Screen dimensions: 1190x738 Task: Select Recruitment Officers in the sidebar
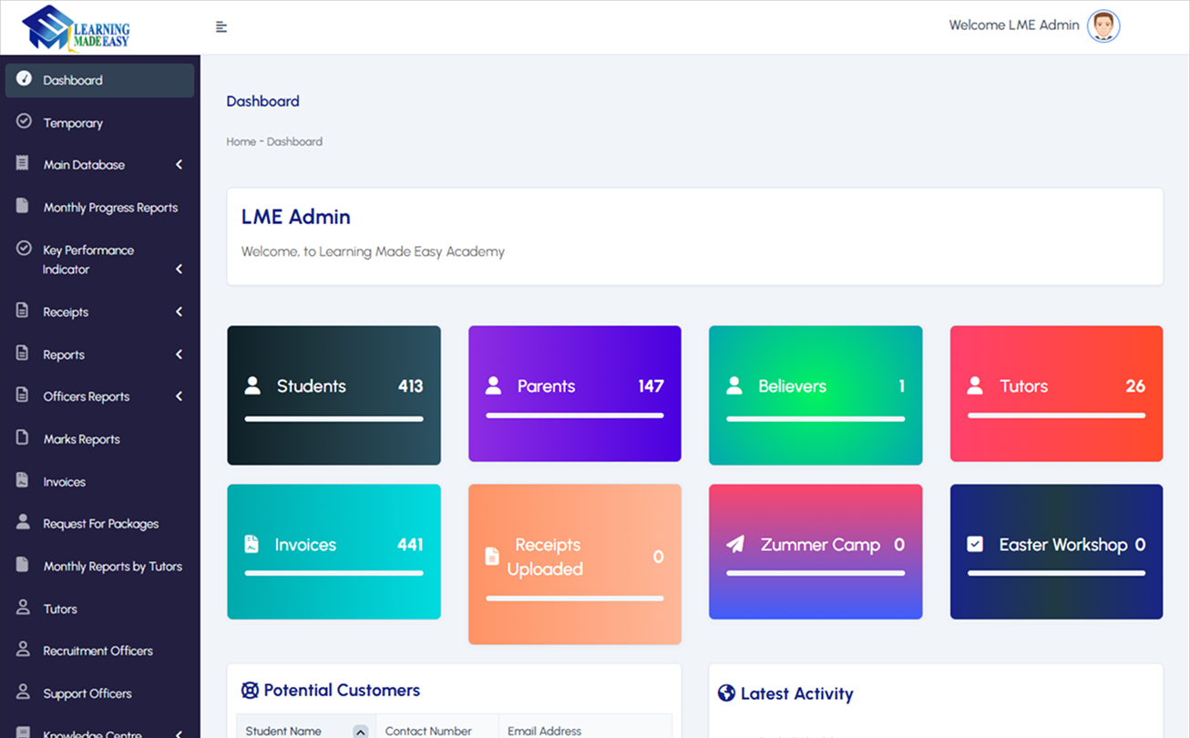tap(97, 651)
